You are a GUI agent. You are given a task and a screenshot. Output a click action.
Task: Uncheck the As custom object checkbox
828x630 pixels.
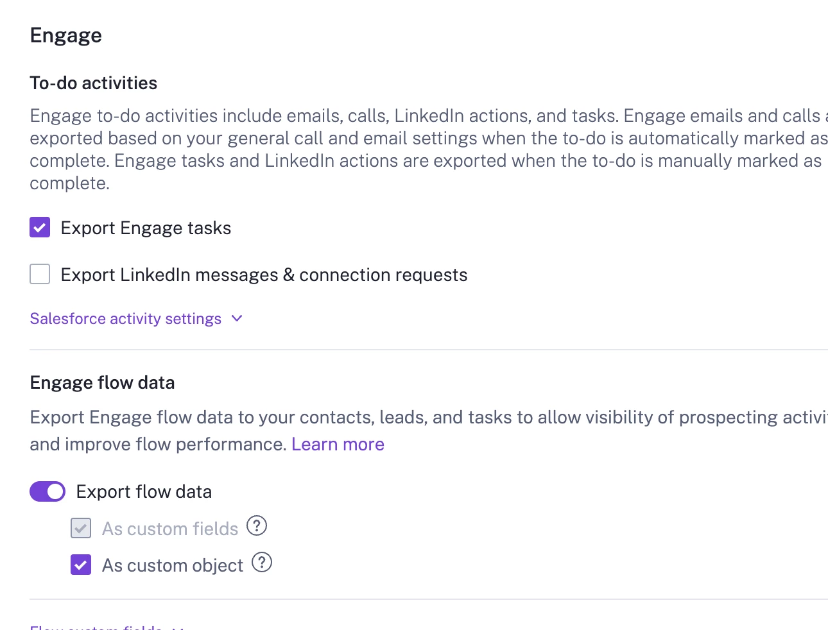coord(81,565)
